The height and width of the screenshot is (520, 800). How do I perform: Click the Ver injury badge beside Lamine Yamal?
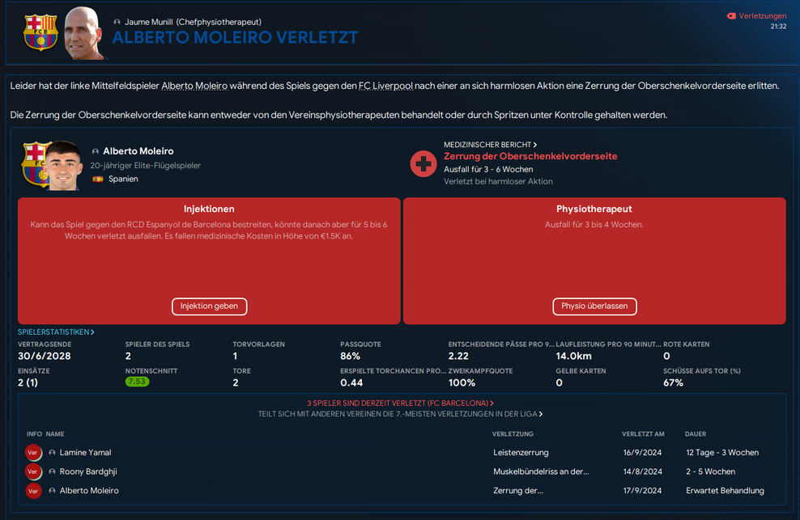[x=32, y=453]
